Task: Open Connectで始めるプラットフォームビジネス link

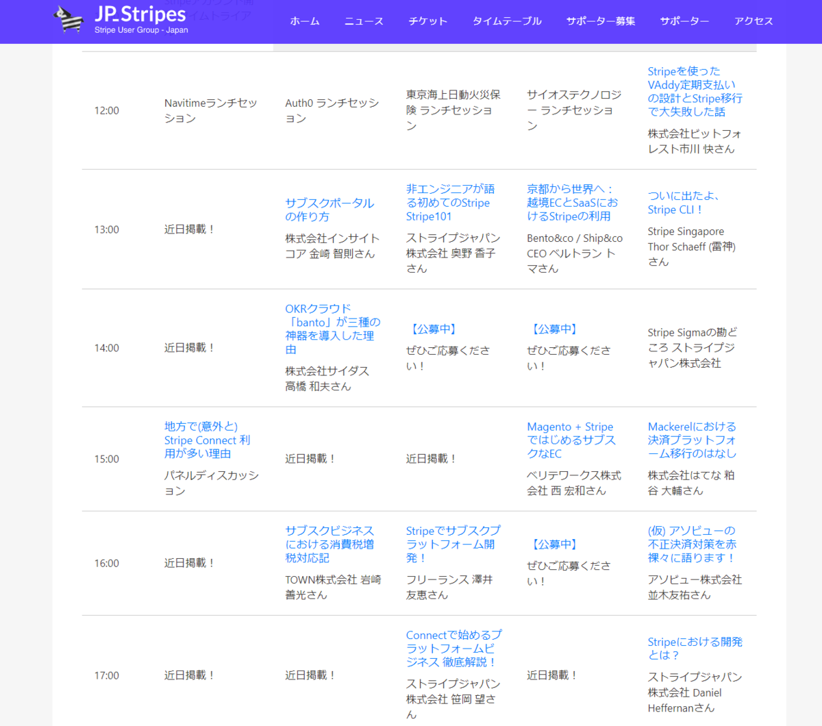Action: 453,649
